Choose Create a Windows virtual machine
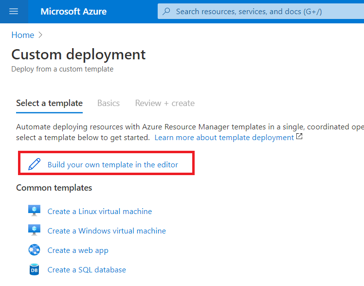Viewport: 364px width, 286px height. pos(107,231)
